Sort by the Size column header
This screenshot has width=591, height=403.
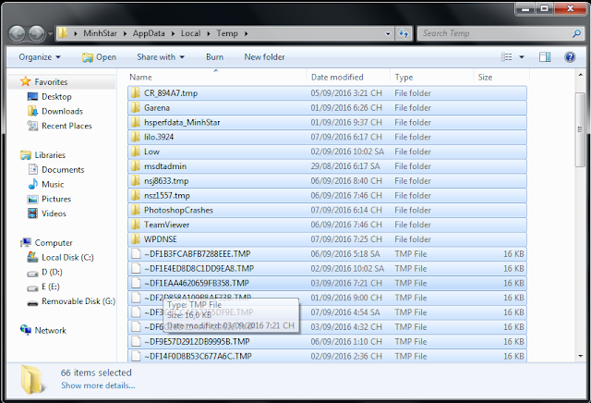click(x=501, y=77)
